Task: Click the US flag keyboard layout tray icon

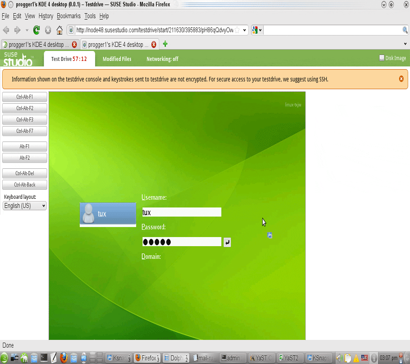Action: pyautogui.click(x=364, y=358)
